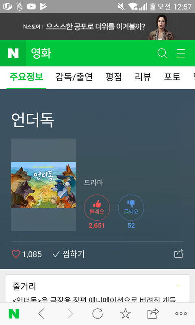Image resolution: width=195 pixels, height=325 pixels.
Task: Open the three-dot more options menu
Action: (181, 314)
